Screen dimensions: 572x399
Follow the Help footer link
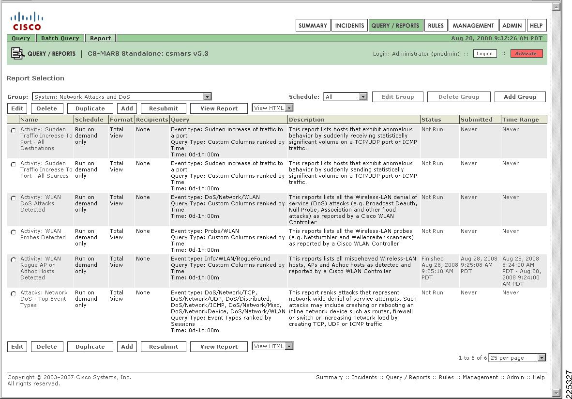pyautogui.click(x=539, y=378)
